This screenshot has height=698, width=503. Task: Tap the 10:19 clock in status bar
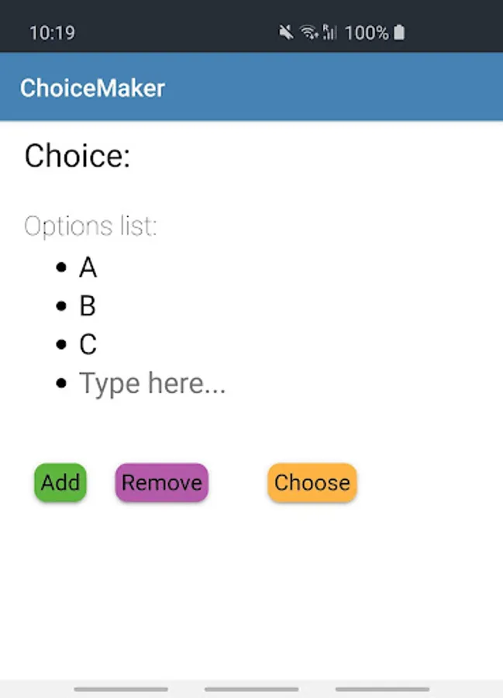(52, 33)
